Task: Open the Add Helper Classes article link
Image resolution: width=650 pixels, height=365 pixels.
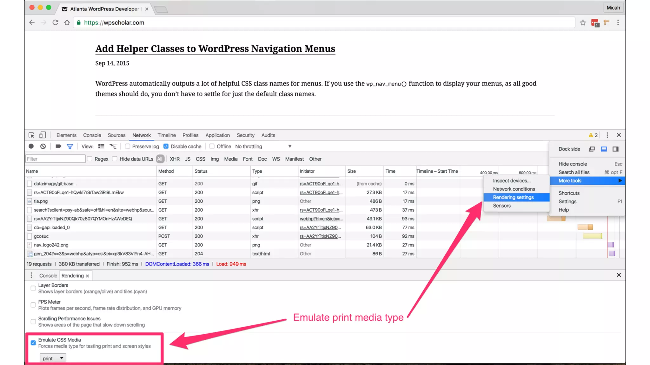Action: (215, 49)
